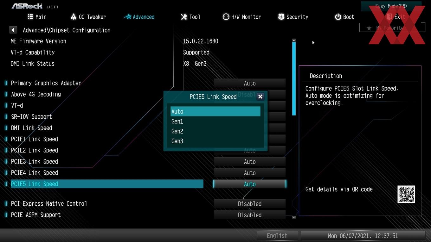Select the PCI Express Native Control setting
The image size is (431, 242).
pyautogui.click(x=49, y=204)
